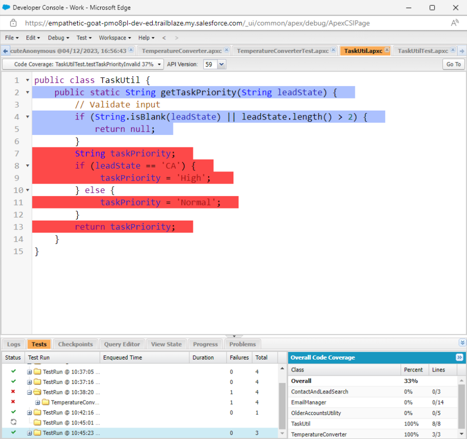Image resolution: width=467 pixels, height=439 pixels.
Task: Switch to the TaskUtilTest.apxc tab
Action: (422, 51)
